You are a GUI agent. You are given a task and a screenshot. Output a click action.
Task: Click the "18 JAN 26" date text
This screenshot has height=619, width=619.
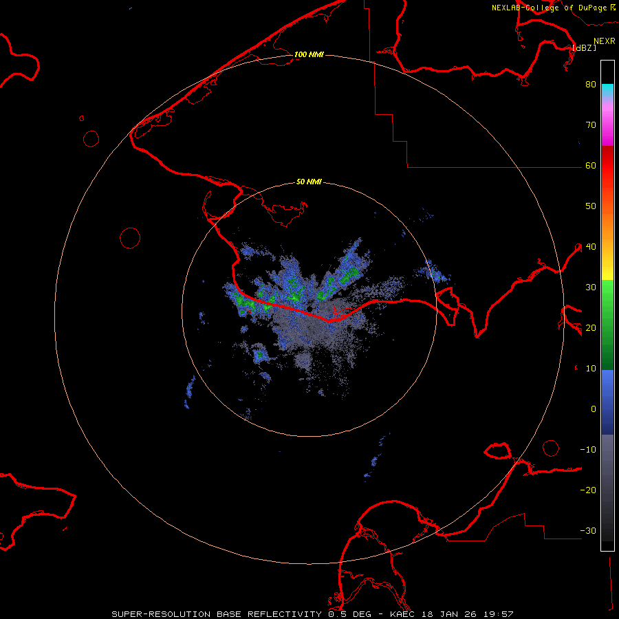(x=449, y=614)
